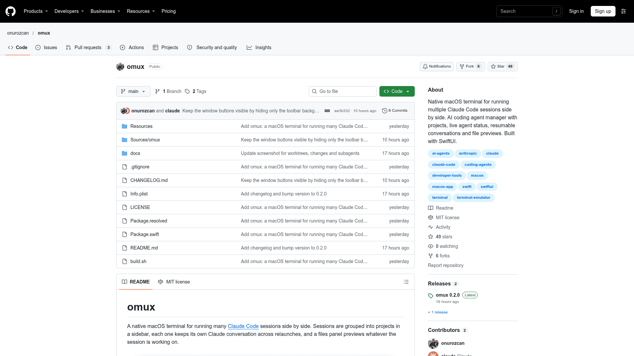The width and height of the screenshot is (634, 356).
Task: Open the CHANGELOG.md file
Action: click(x=149, y=180)
